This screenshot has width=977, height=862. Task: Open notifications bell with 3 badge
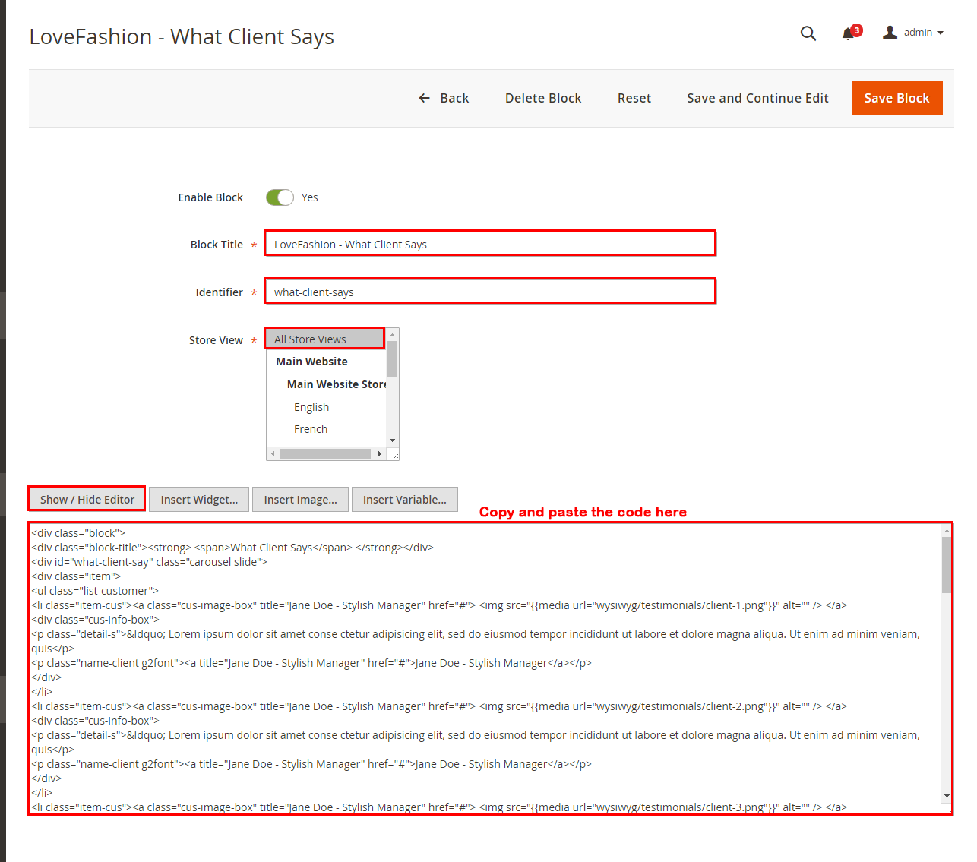tap(852, 33)
